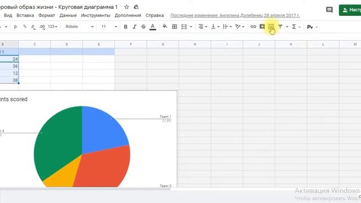361x203 pixels.
Task: Open the Последнее изменение revision link
Action: [235, 15]
